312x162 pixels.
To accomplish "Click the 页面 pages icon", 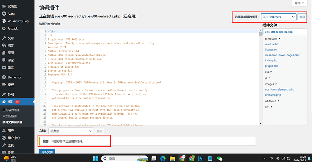I will tap(4, 53).
